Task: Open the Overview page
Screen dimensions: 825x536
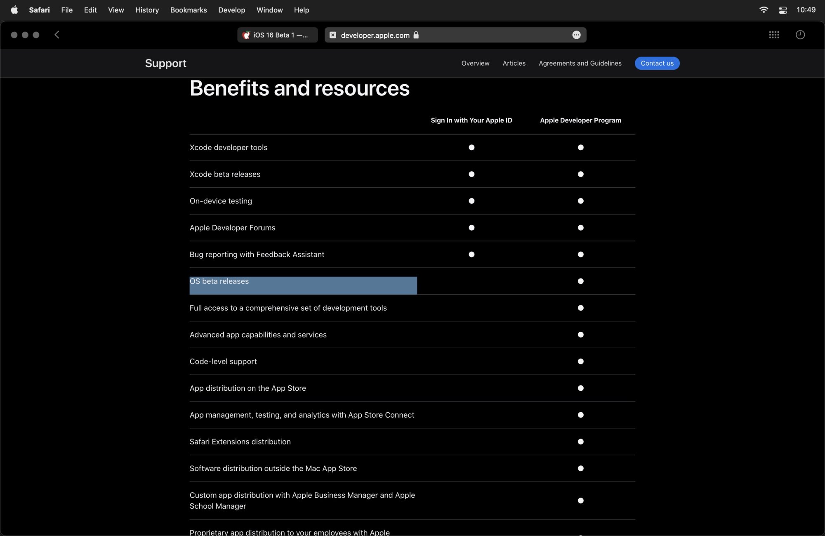Action: pyautogui.click(x=475, y=63)
